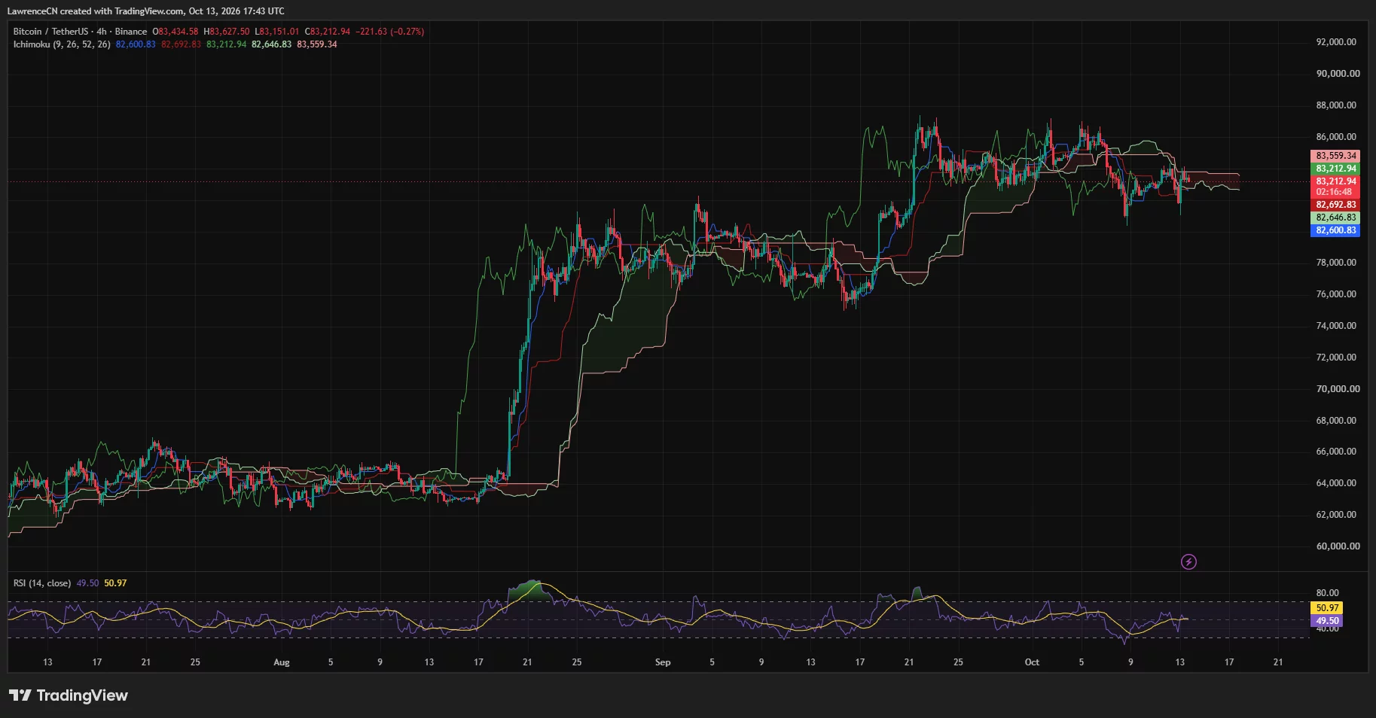1376x718 pixels.
Task: Click the change value -221.63 (-0.27%)
Action: pos(390,32)
